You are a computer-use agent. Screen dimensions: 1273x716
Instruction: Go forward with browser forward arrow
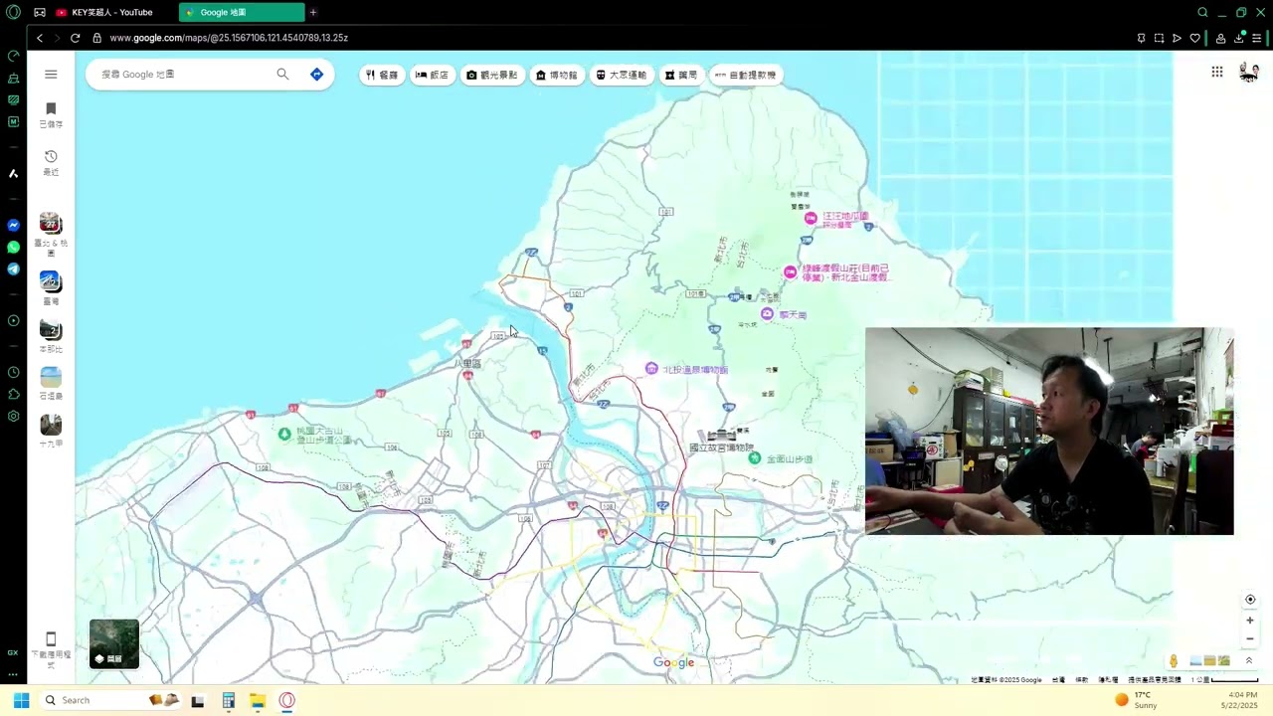click(57, 38)
